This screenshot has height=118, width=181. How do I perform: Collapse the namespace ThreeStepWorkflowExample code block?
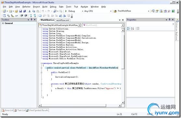[x=42, y=63]
